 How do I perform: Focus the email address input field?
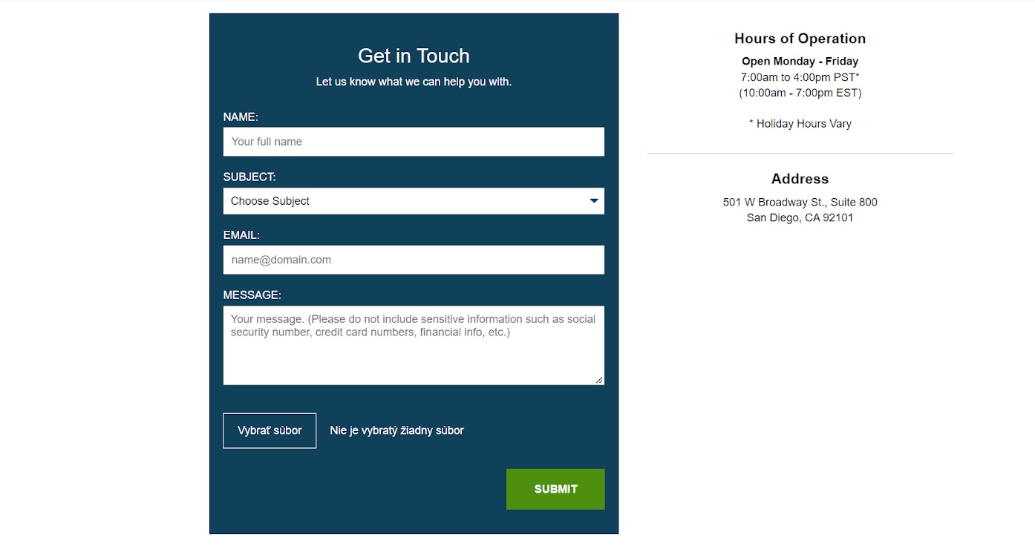(413, 260)
